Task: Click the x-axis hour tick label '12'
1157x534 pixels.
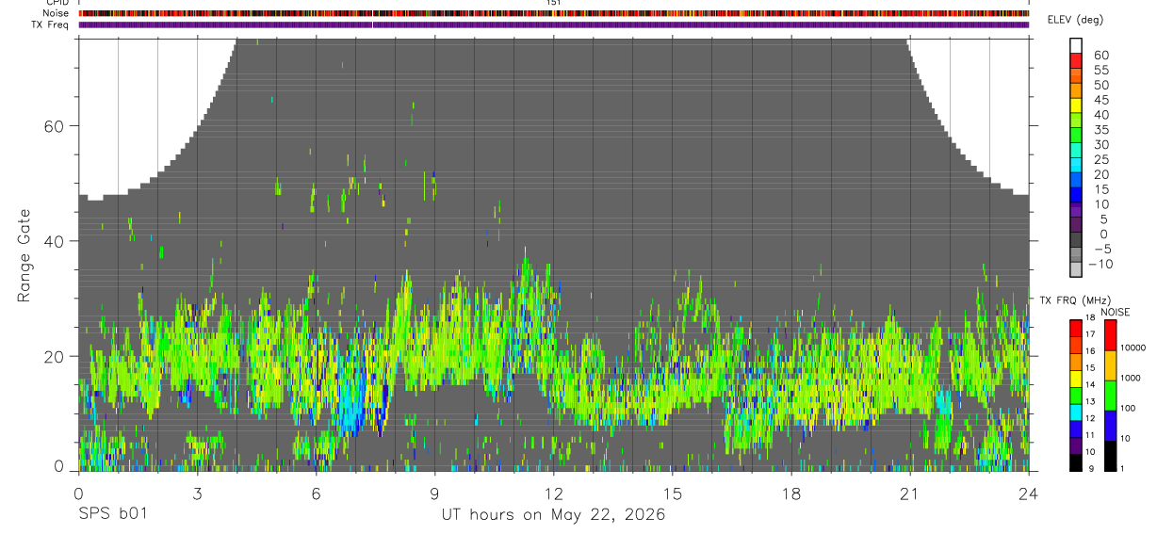Action: 554,493
